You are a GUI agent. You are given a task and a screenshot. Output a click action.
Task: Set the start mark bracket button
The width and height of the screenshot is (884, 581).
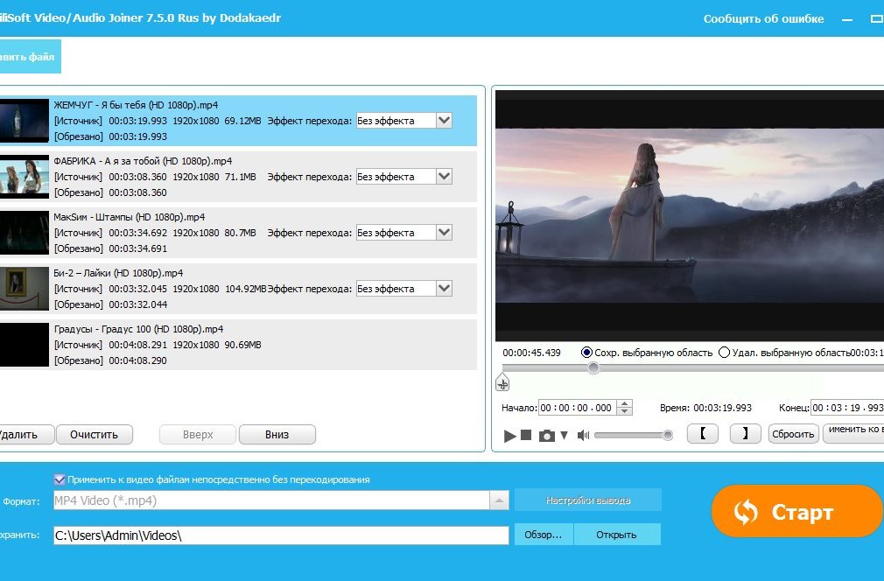703,434
